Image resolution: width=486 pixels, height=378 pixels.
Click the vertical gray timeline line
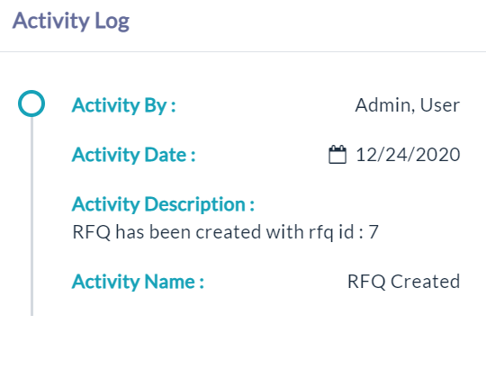coord(31,216)
